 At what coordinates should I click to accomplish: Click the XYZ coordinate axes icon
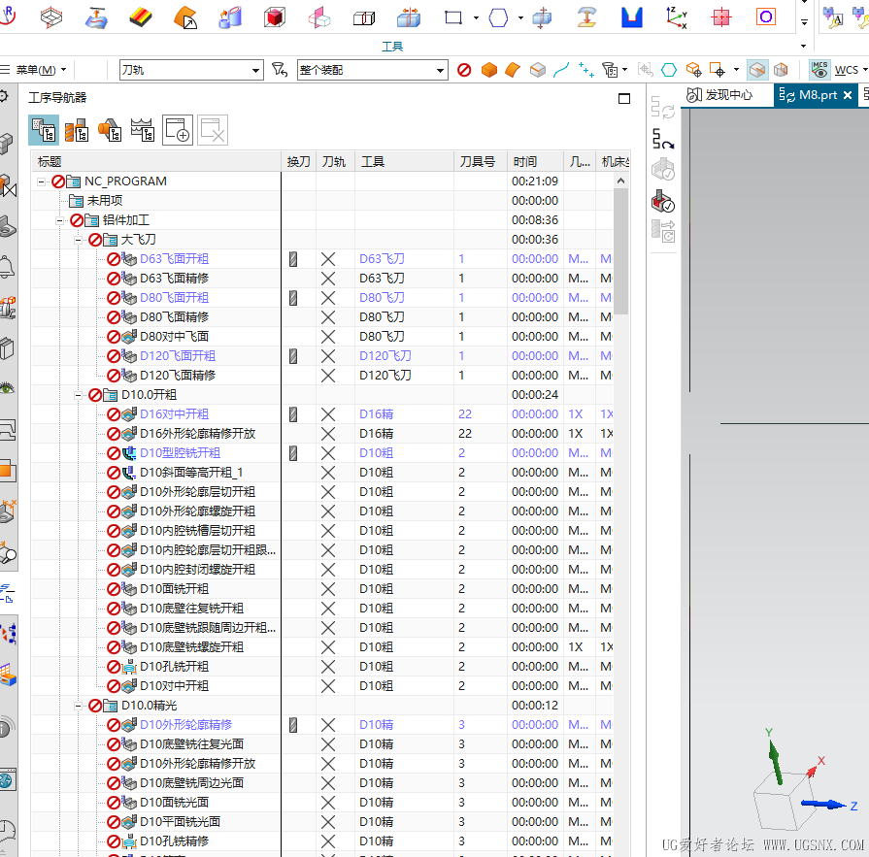tap(676, 17)
